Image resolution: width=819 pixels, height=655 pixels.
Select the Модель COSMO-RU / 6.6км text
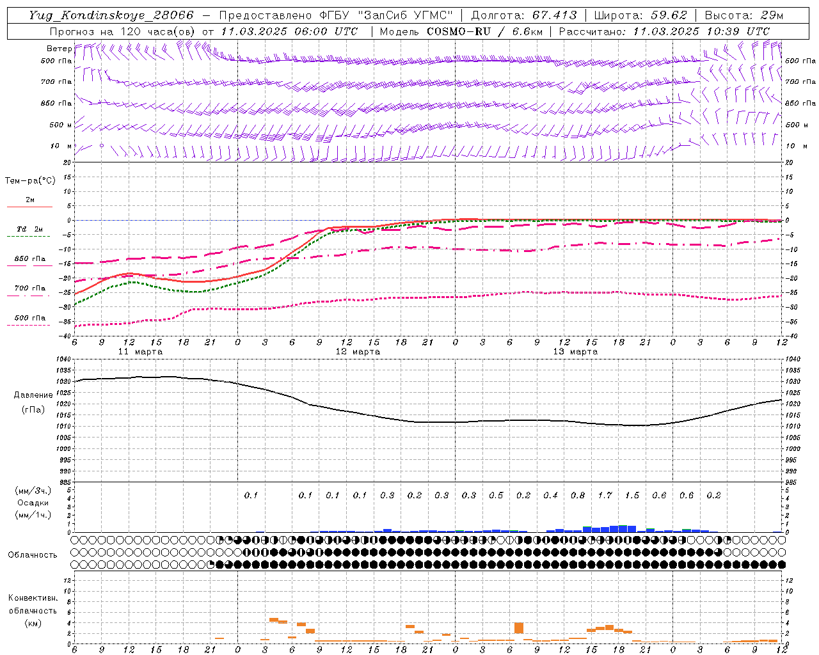coord(461,31)
